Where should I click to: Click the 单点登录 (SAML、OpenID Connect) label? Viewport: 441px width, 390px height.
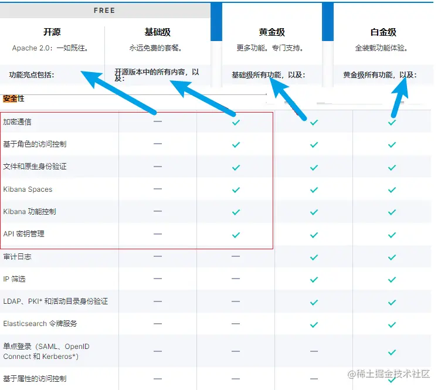coord(46,351)
